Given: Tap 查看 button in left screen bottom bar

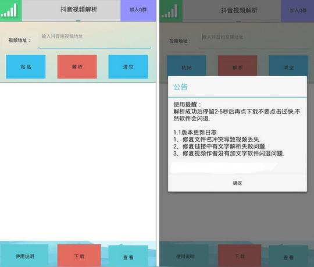Looking at the screenshot, I should tap(128, 257).
